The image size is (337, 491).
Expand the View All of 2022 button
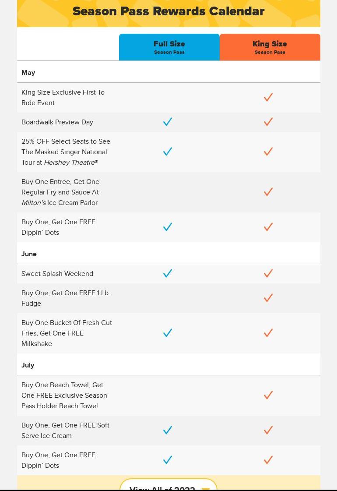(168, 485)
